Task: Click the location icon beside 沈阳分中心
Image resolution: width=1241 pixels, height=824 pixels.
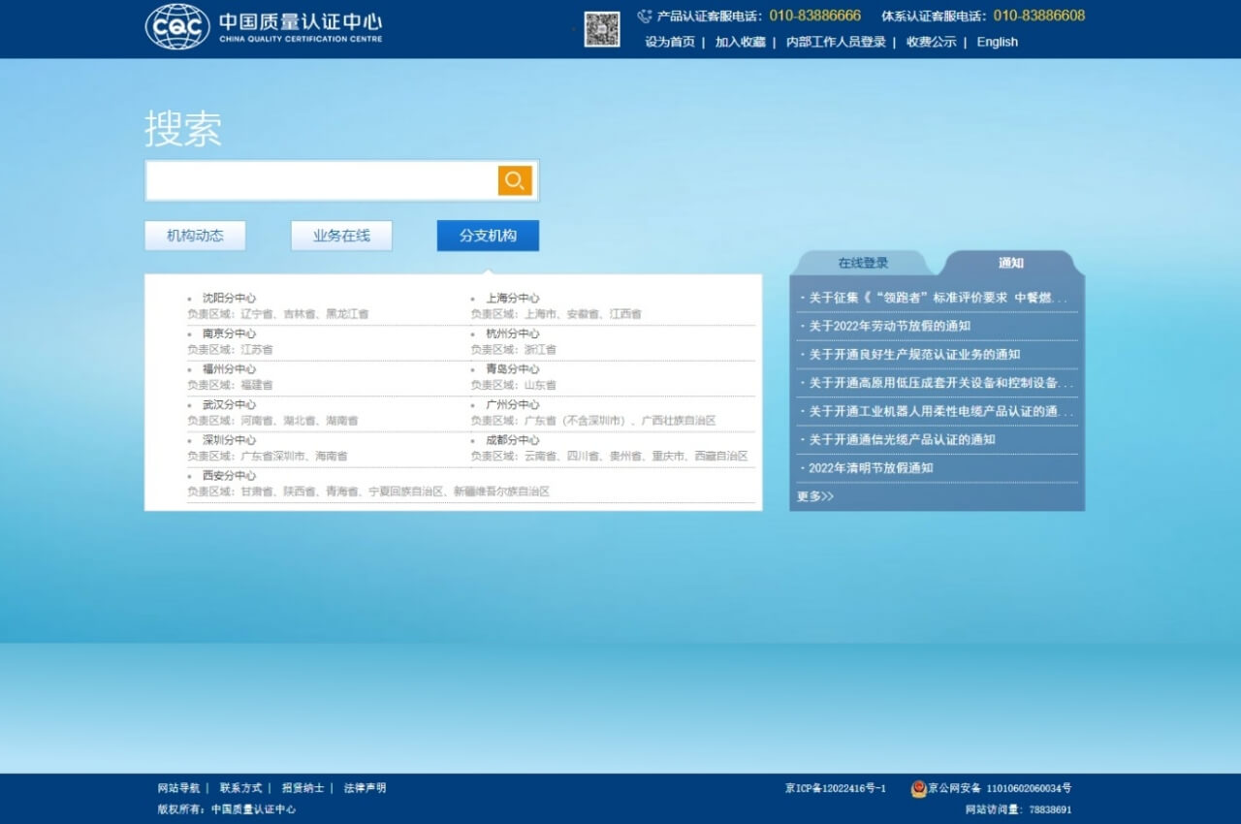Action: (190, 298)
